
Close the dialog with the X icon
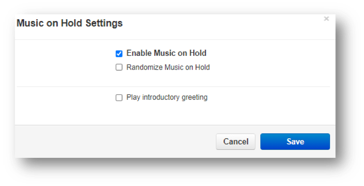click(x=326, y=19)
